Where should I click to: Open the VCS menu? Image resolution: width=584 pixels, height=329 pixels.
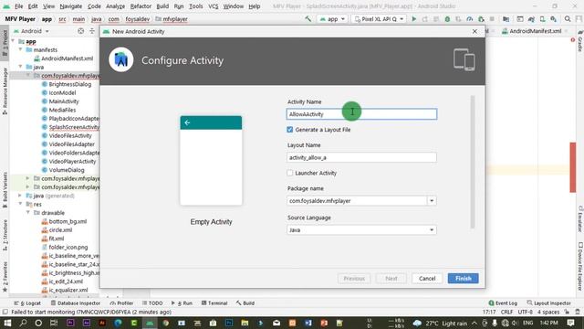(213, 6)
